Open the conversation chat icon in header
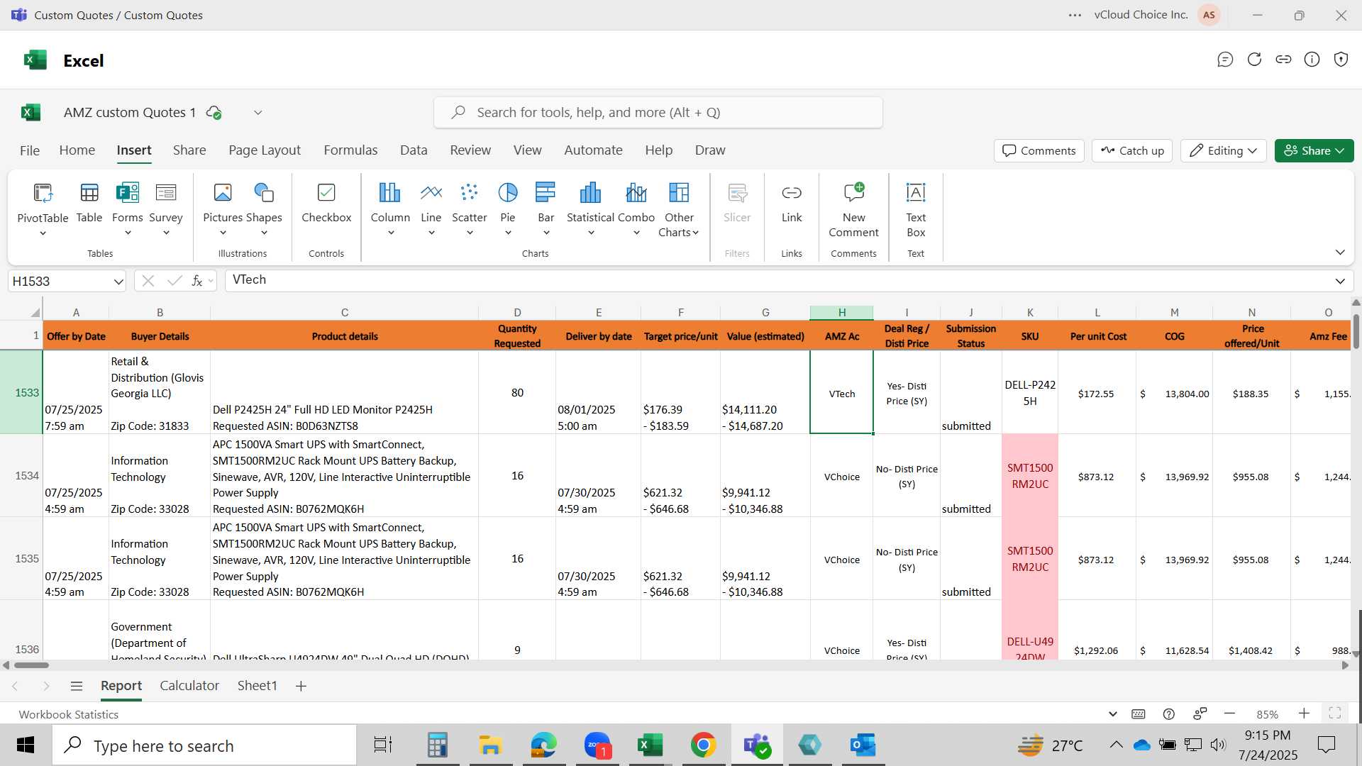The width and height of the screenshot is (1362, 766). [x=1225, y=60]
